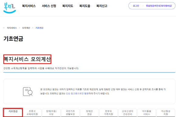Click 기초연금 breadcrumb item
Screen dimensions: 176x117
tap(39, 28)
